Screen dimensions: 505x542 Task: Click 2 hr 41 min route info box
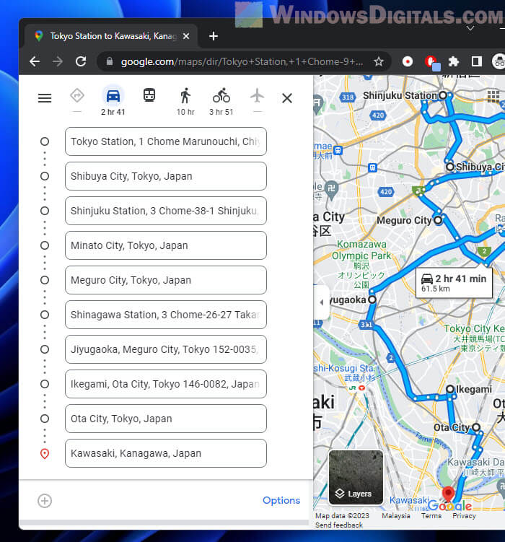click(x=454, y=283)
